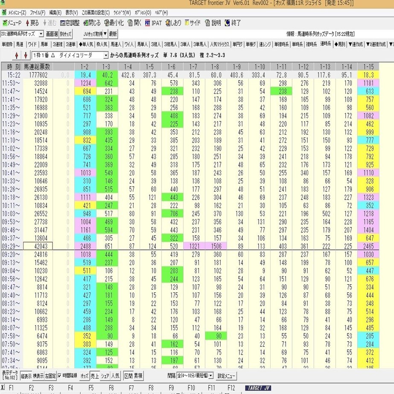Image resolution: width=394 pixels, height=394 pixels.
Task: Fetch odds with JVオッズ取得
Action: [93, 34]
